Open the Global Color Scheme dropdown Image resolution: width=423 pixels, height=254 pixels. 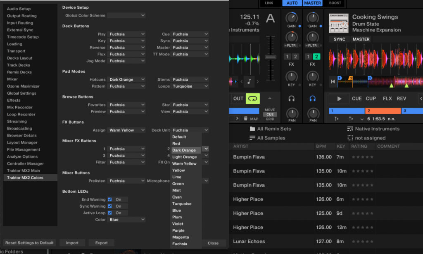(x=126, y=15)
